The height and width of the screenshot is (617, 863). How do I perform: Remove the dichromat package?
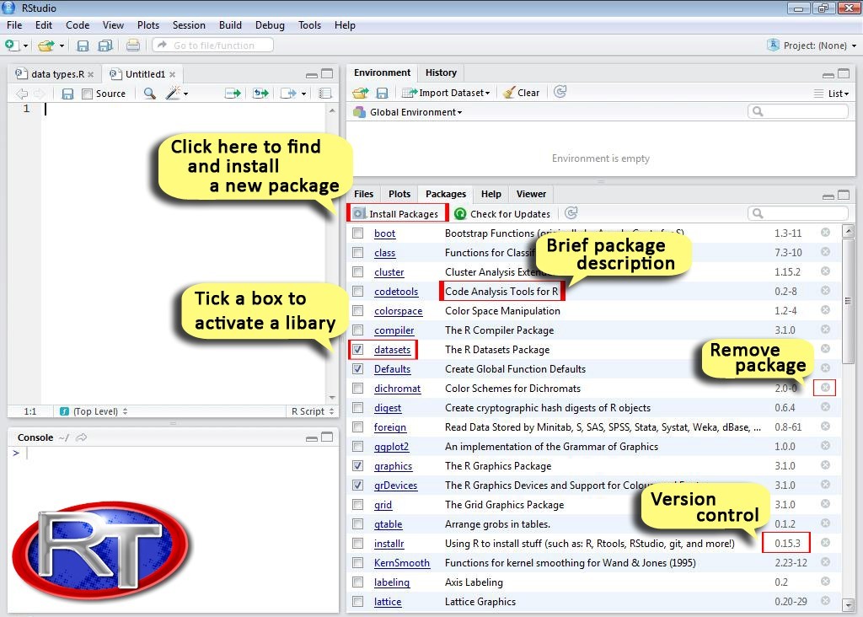pyautogui.click(x=825, y=388)
